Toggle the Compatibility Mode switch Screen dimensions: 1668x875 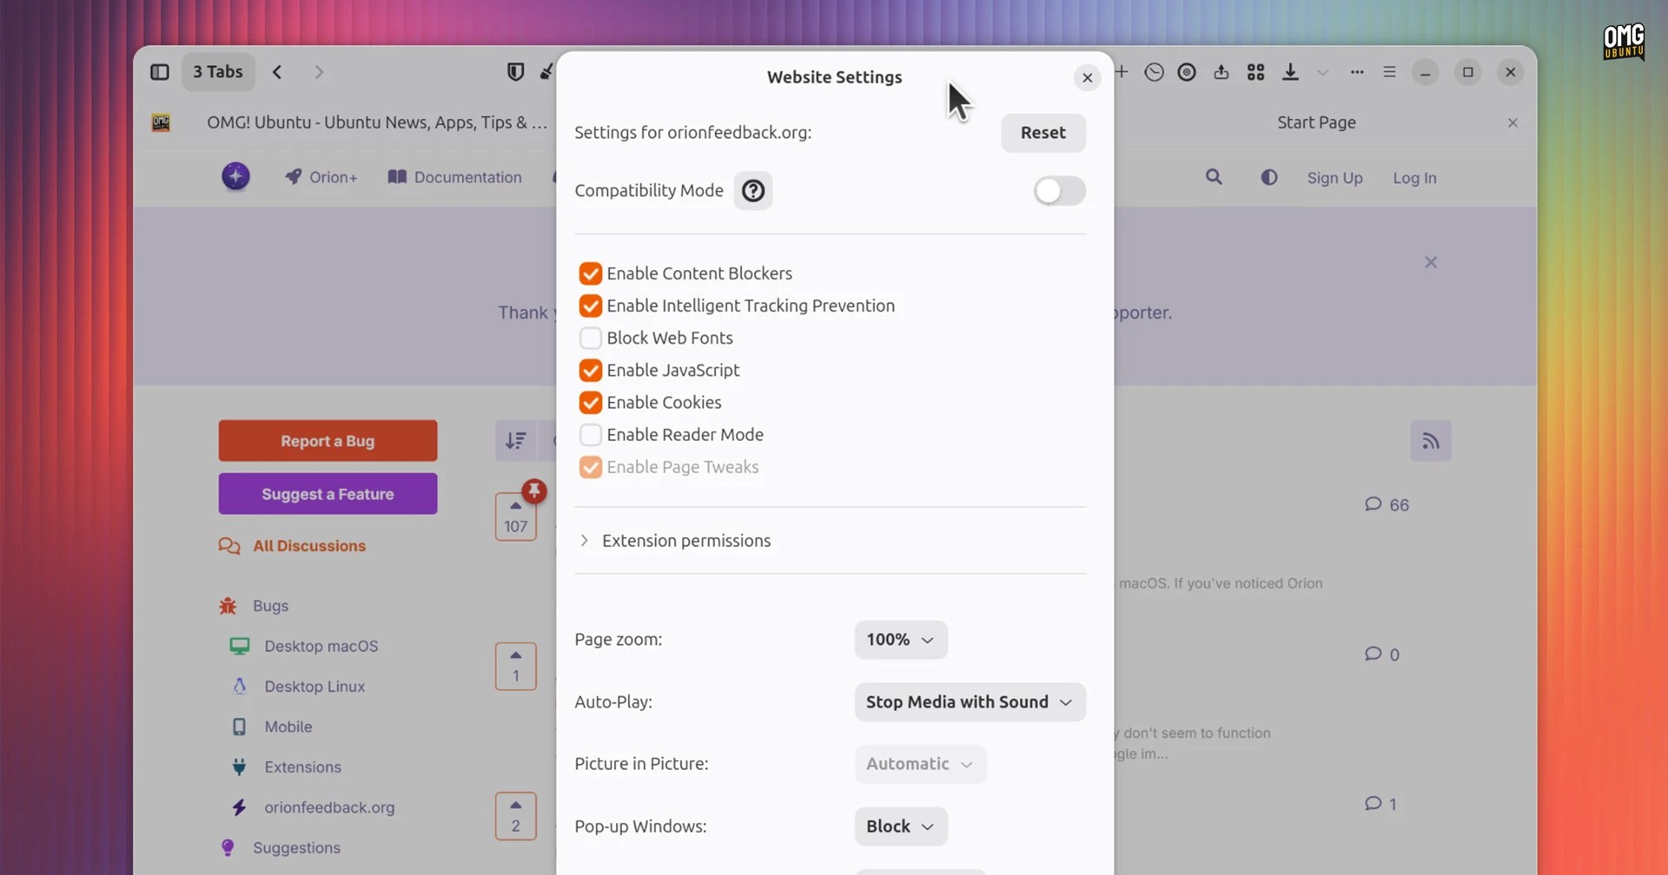pos(1059,191)
